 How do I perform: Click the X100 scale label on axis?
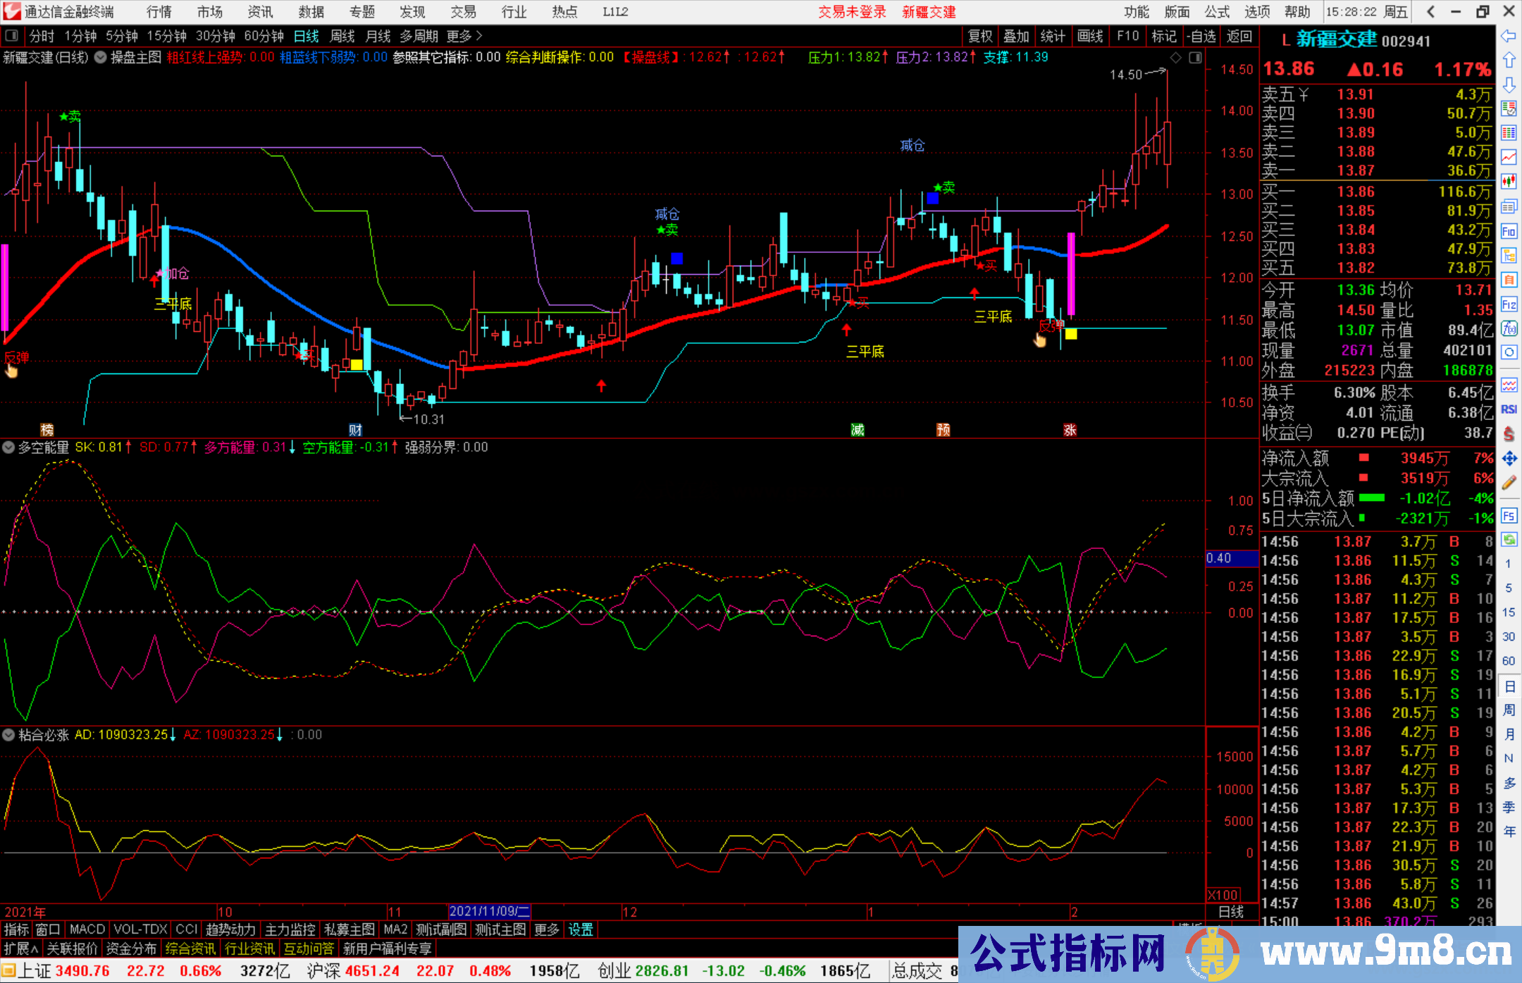tap(1223, 895)
